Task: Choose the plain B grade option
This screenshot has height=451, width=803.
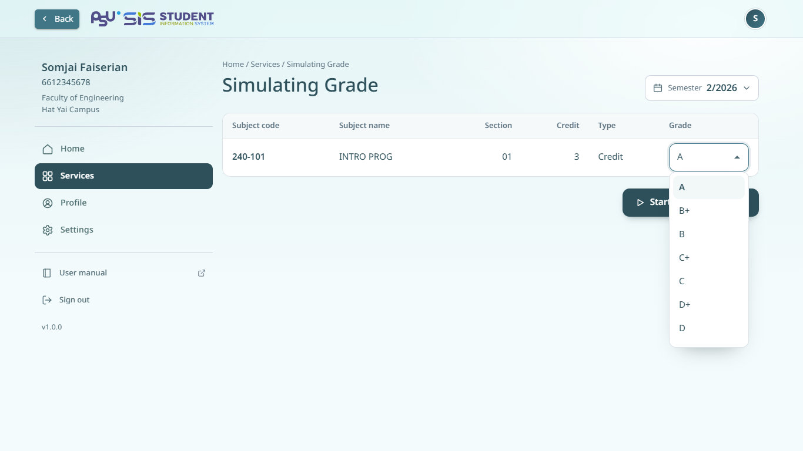Action: click(709, 234)
